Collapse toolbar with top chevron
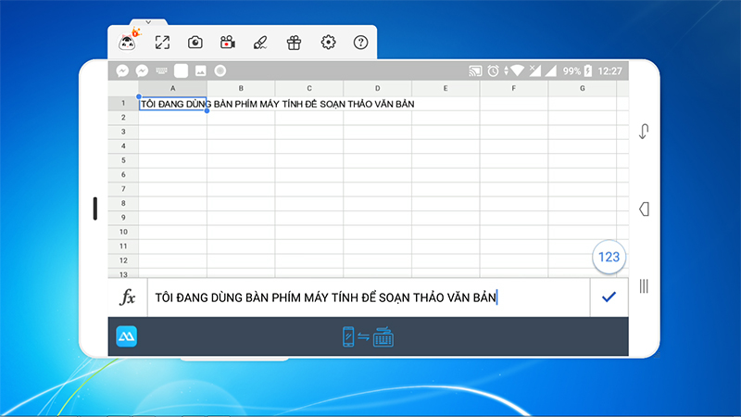The height and width of the screenshot is (417, 741). click(148, 22)
